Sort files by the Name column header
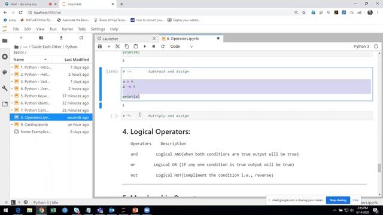Image resolution: width=383 pixels, height=215 pixels. (30, 60)
